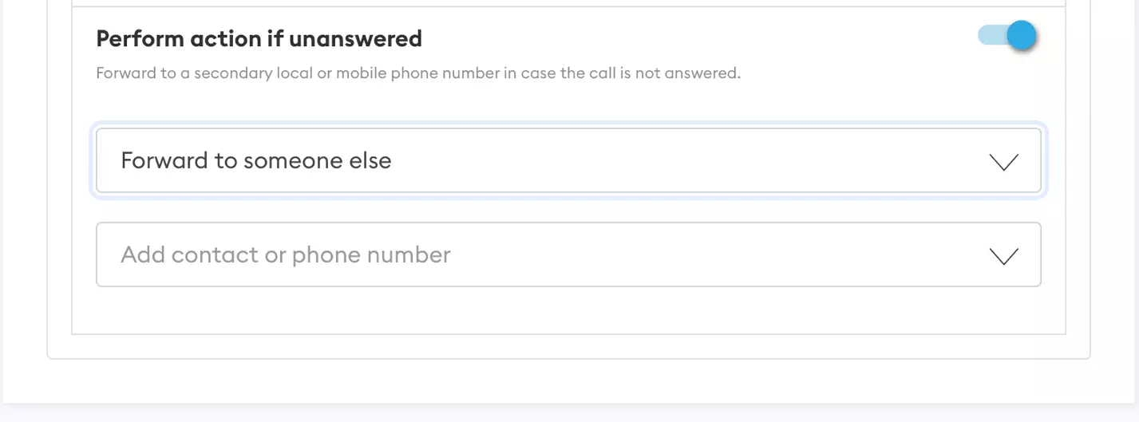Click chevron in Add contact or phone number
The width and height of the screenshot is (1139, 422).
1003,256
